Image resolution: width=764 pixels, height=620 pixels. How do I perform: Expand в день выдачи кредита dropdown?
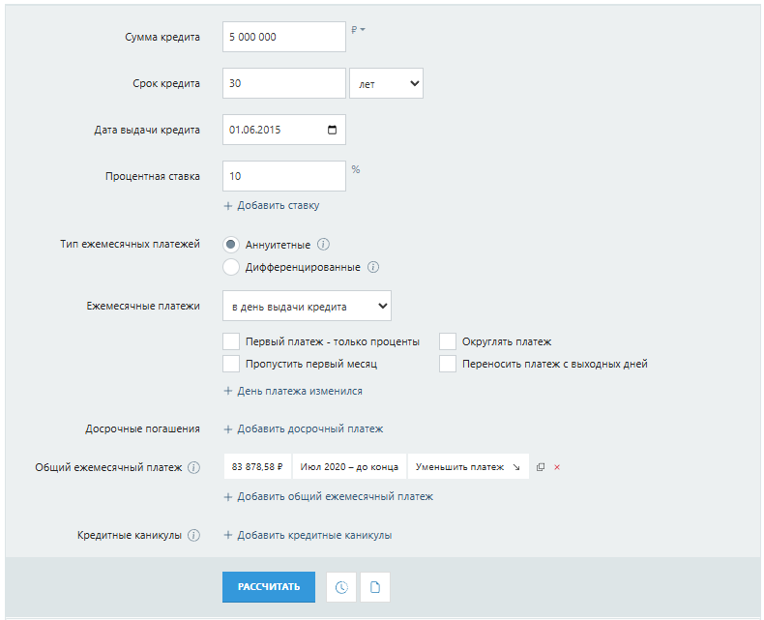tap(307, 306)
